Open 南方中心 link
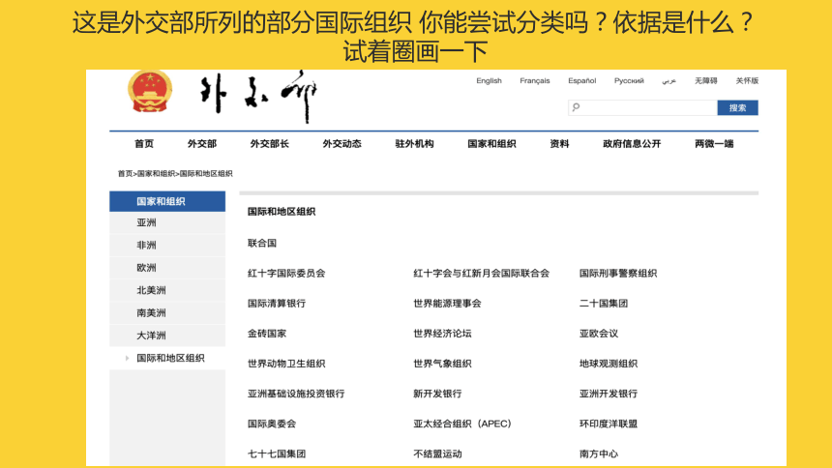832x468 pixels. pyautogui.click(x=599, y=454)
